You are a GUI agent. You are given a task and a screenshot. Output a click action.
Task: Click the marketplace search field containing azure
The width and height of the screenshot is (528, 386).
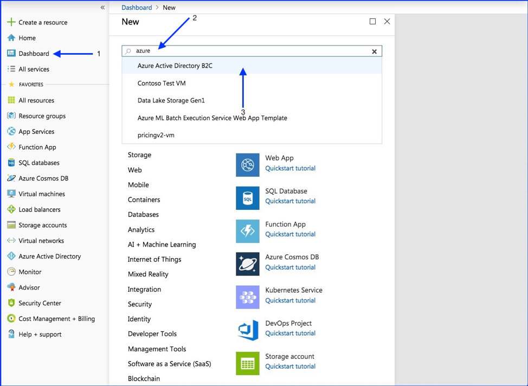252,51
